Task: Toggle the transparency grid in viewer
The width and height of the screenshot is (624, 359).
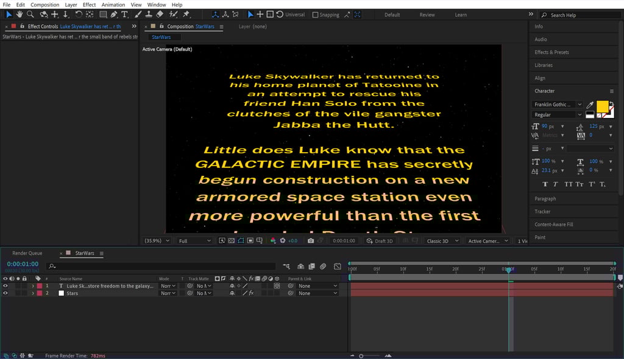Action: coord(231,240)
